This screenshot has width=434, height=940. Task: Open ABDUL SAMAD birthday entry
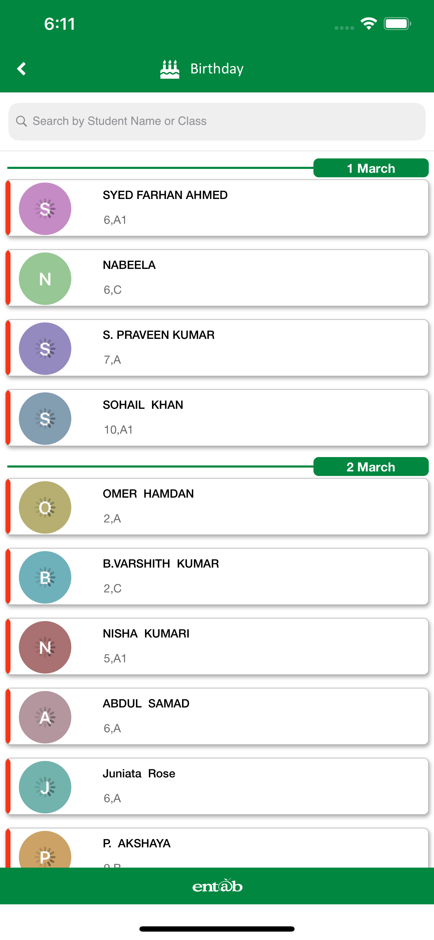(x=217, y=717)
